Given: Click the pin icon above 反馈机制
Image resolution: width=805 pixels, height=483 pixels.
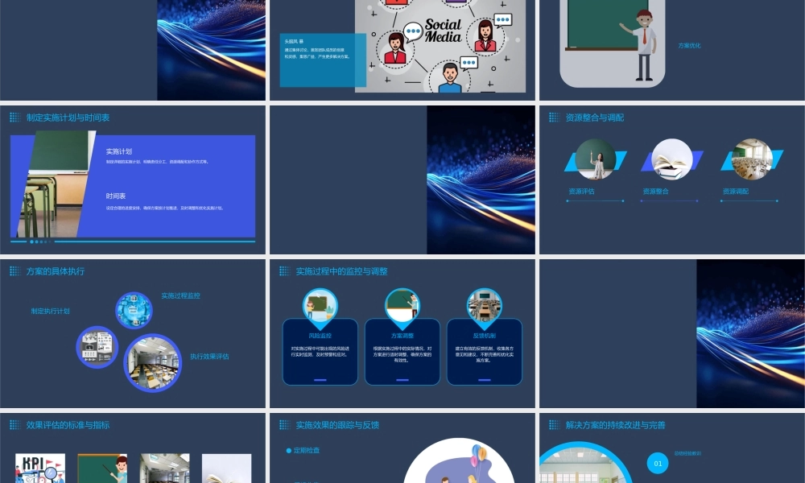Looking at the screenshot, I should (x=484, y=308).
